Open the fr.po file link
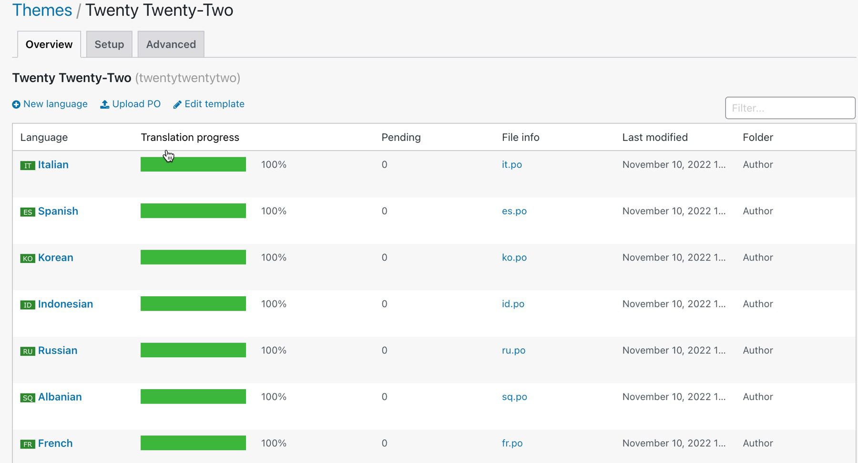 click(512, 443)
